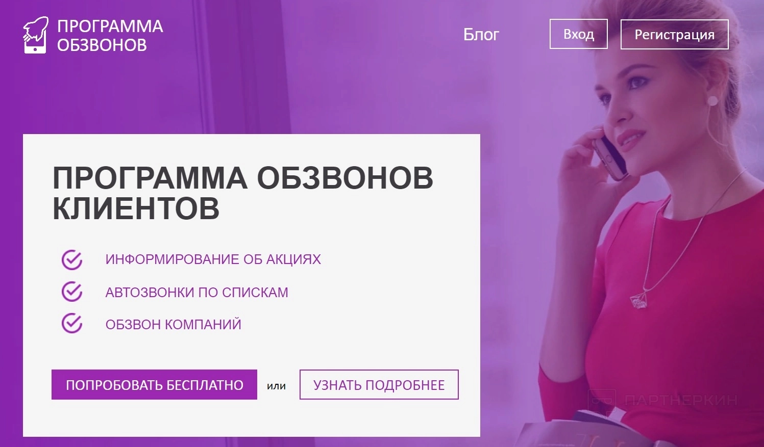
Task: Click the woman's pearl earring
Action: [712, 100]
